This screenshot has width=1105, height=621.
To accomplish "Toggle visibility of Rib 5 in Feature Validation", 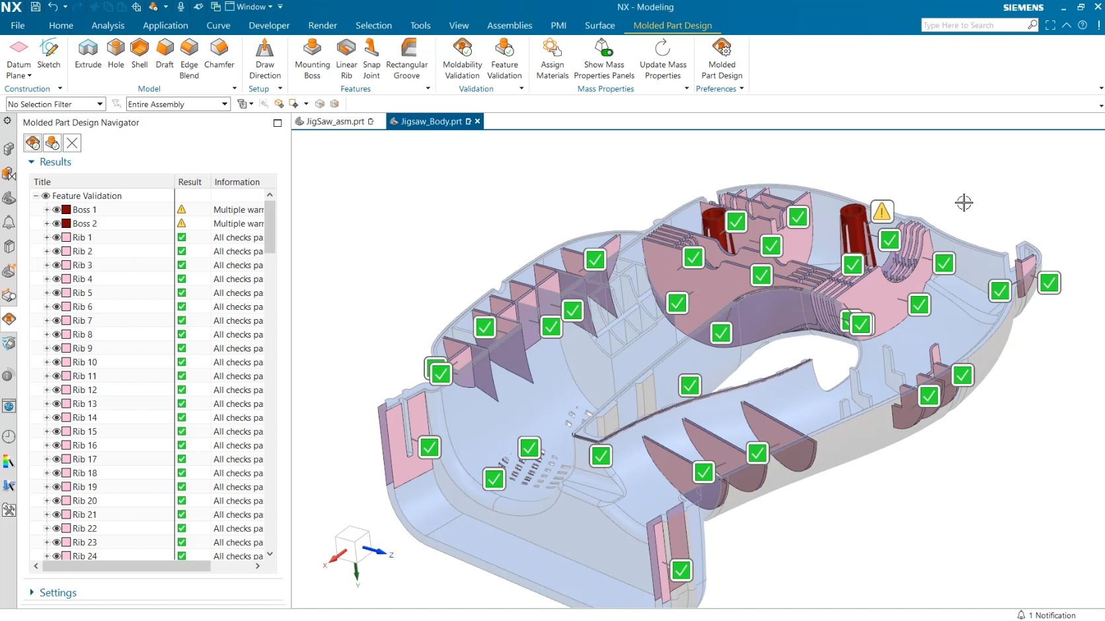I will coord(56,293).
